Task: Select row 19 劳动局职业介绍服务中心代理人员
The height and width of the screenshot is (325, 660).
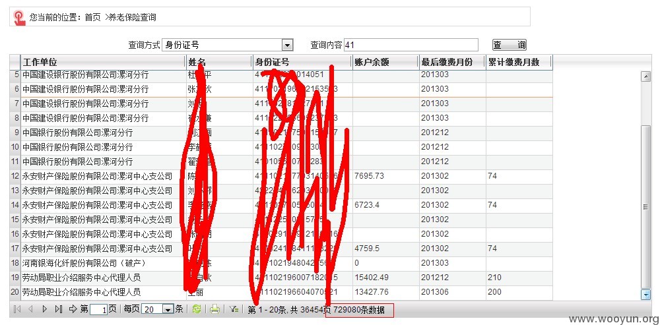Action: [x=281, y=278]
